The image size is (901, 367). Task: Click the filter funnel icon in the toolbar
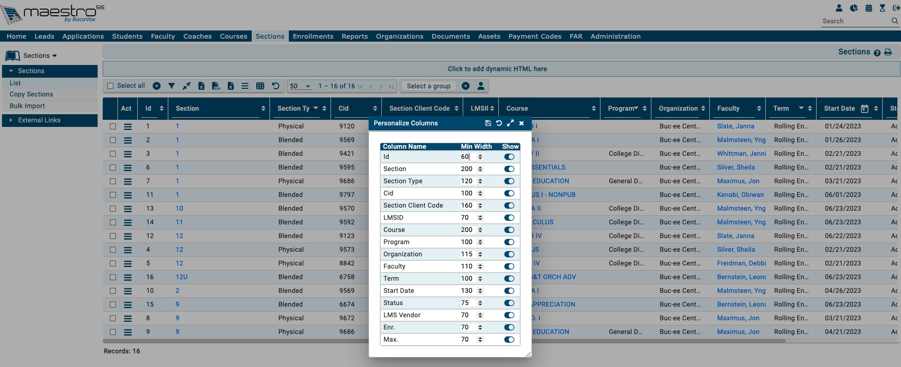click(x=171, y=86)
